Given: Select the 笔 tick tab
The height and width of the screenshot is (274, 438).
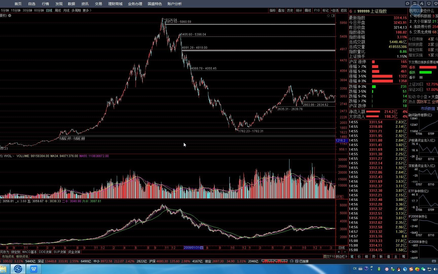Looking at the screenshot, I should pos(352,256).
